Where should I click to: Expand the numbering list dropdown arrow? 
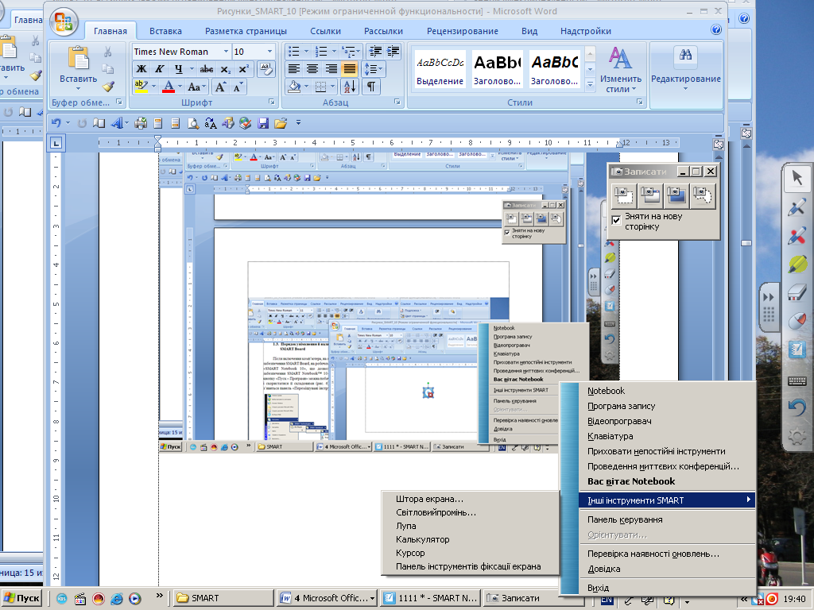click(x=334, y=52)
